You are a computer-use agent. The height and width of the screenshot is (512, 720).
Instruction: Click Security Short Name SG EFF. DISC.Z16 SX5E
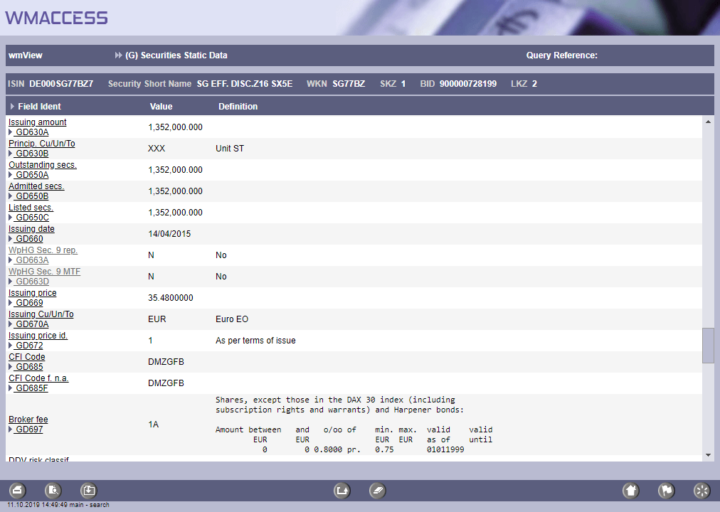click(245, 83)
